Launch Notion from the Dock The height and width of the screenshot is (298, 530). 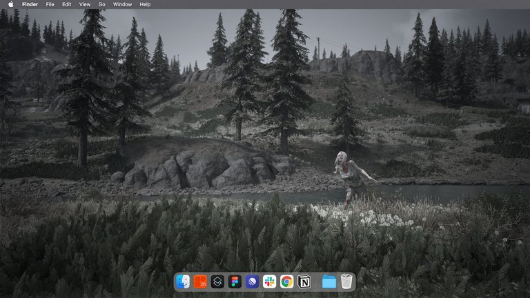(304, 281)
